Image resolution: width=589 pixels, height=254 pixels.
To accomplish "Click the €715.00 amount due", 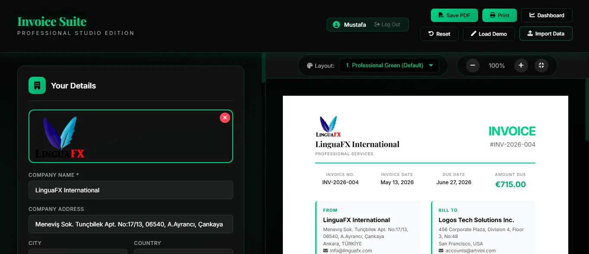I will pyautogui.click(x=510, y=185).
